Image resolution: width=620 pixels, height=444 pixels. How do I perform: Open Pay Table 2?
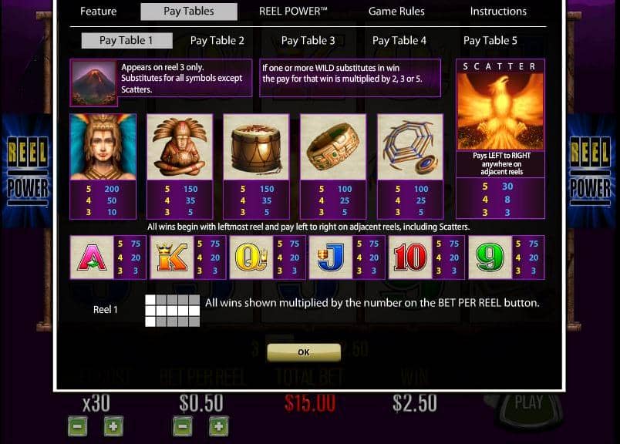217,40
